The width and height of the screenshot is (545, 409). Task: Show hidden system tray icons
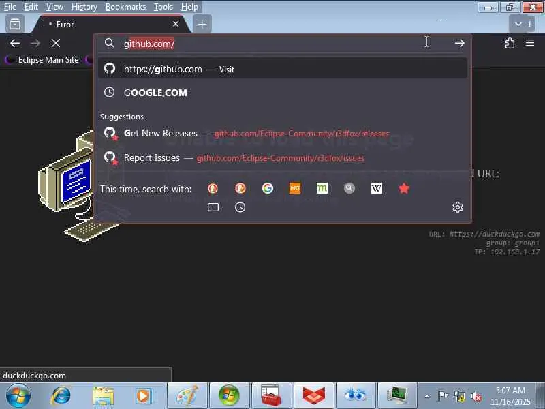[x=427, y=396]
